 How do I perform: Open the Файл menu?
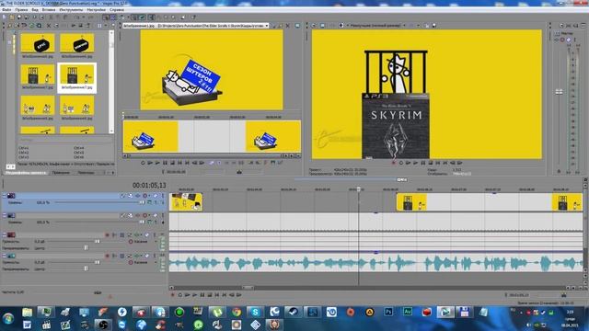point(6,10)
